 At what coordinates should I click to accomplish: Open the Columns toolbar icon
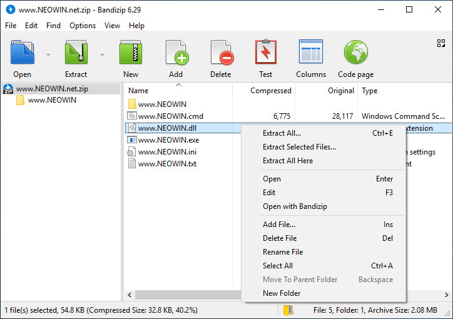(x=311, y=53)
